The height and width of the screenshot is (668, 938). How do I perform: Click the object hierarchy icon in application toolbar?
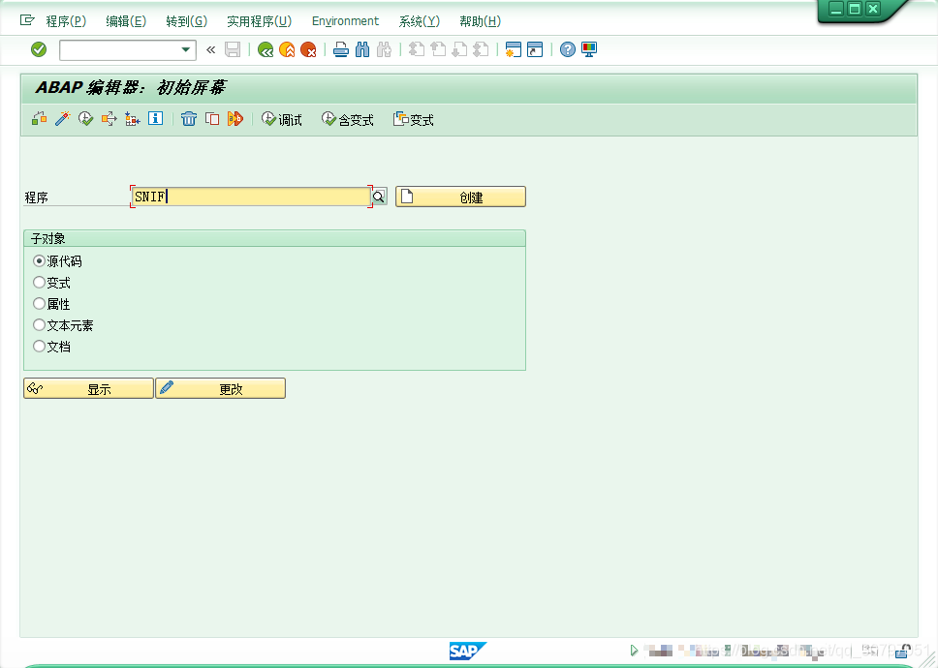click(x=39, y=119)
